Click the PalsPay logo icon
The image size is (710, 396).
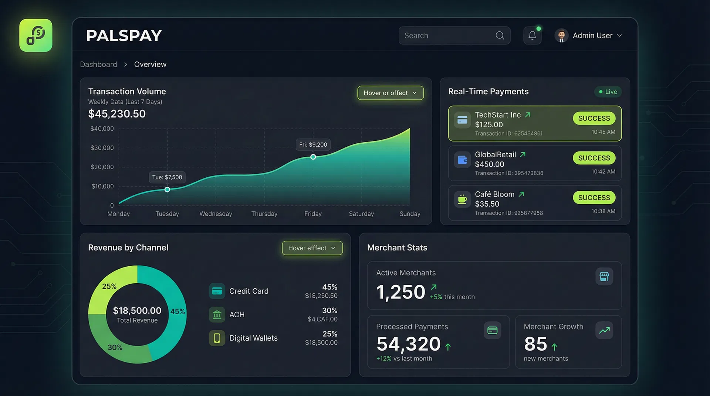[35, 35]
